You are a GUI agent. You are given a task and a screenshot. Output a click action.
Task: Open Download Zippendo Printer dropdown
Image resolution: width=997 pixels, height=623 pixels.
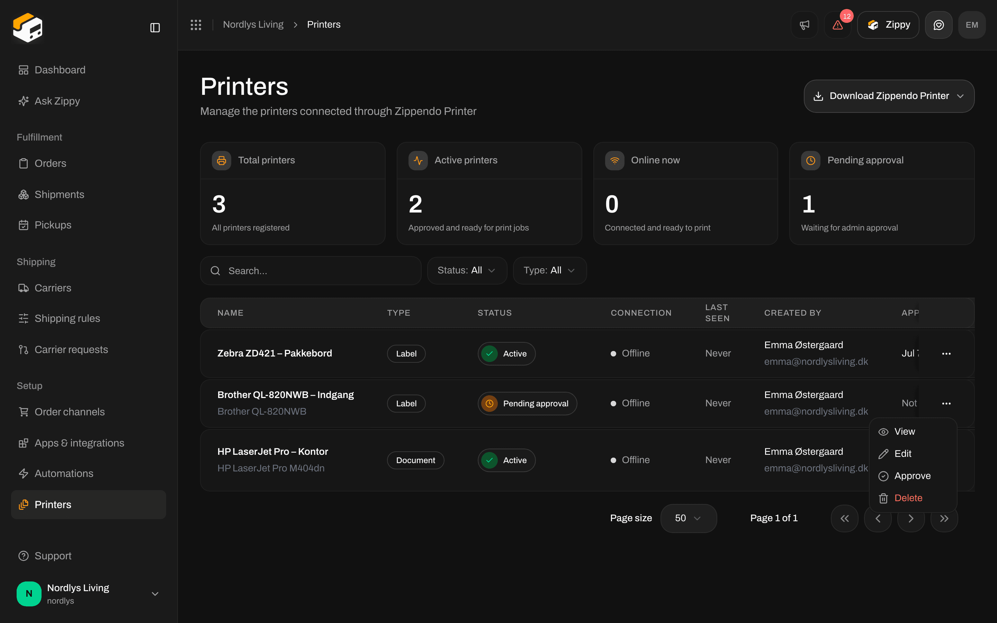[889, 96]
